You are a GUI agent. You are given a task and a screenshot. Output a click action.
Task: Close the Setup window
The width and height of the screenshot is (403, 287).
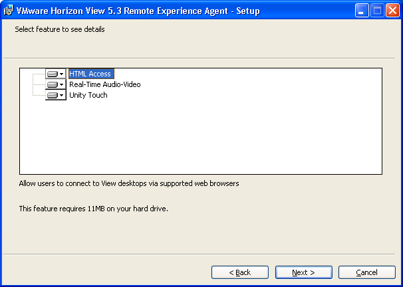pyautogui.click(x=393, y=11)
